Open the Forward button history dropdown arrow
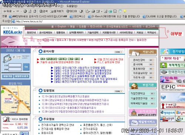Screen dimensions: 185x135 [21, 11]
